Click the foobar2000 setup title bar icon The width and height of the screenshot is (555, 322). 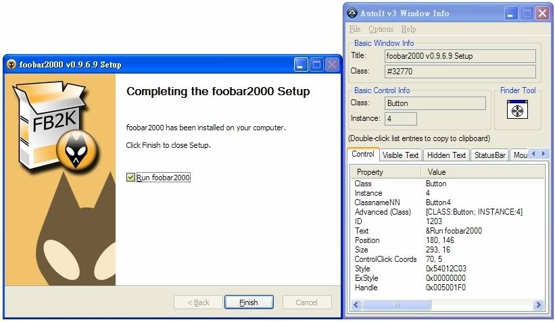(11, 65)
